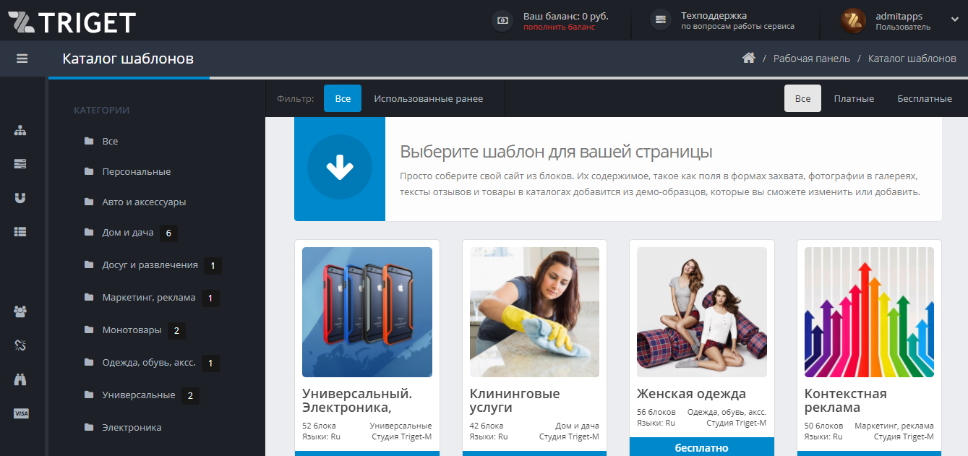This screenshot has width=968, height=456.
Task: Open the sitemap/pages icon in the sidebar
Action: click(20, 131)
